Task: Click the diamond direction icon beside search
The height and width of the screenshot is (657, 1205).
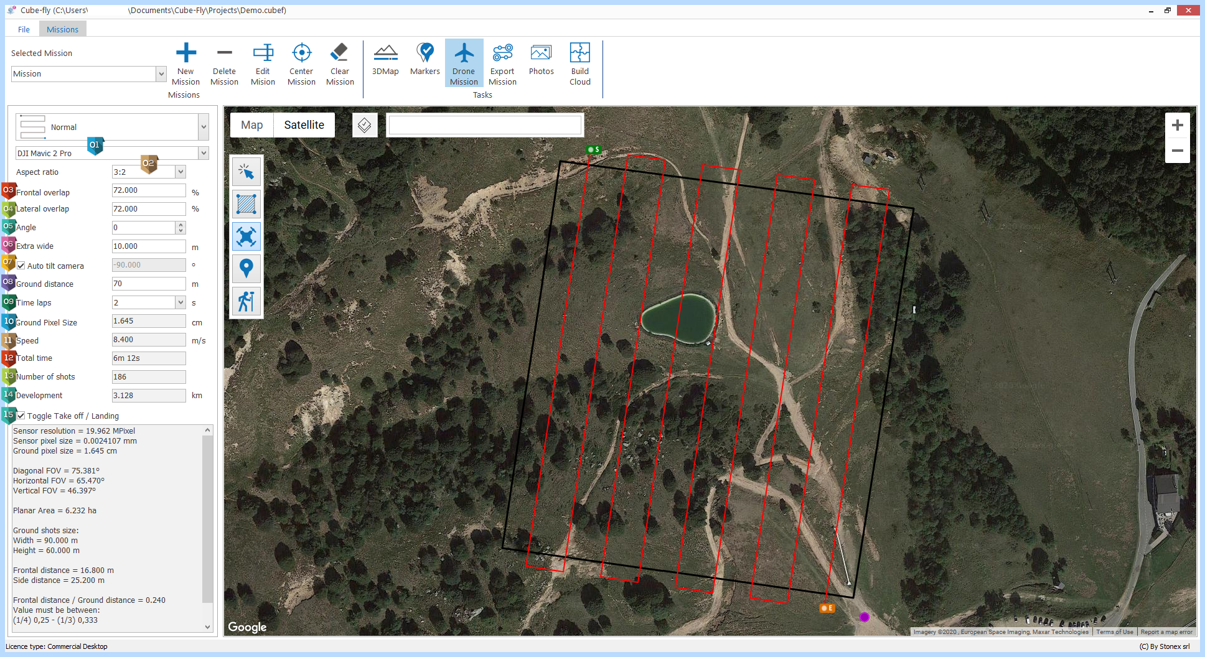Action: 365,125
